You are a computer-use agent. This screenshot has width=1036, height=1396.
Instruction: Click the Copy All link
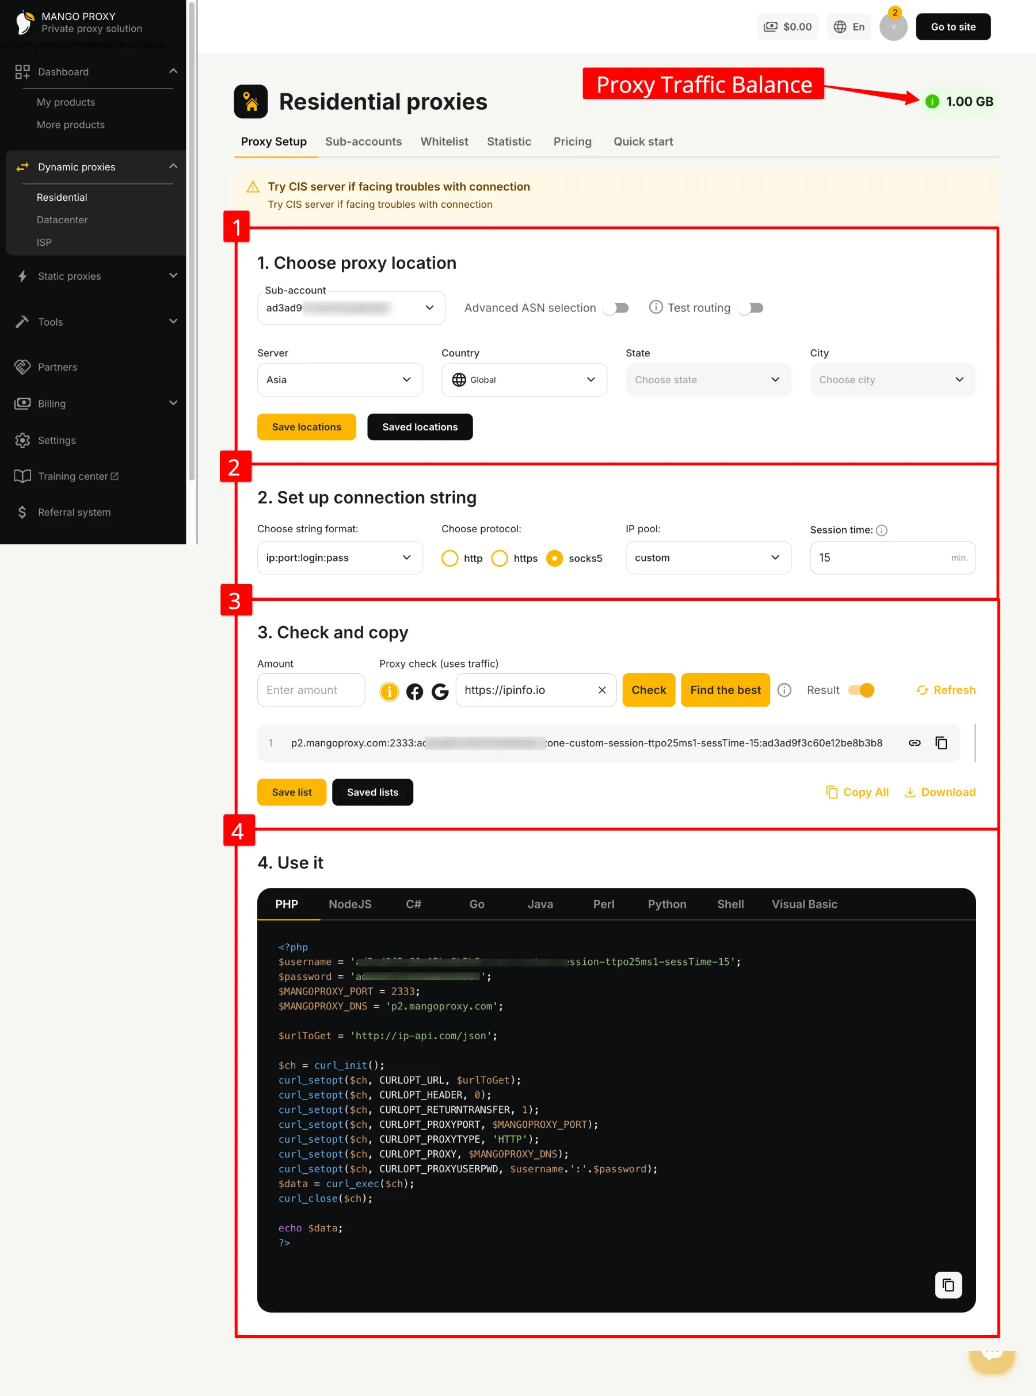(857, 792)
